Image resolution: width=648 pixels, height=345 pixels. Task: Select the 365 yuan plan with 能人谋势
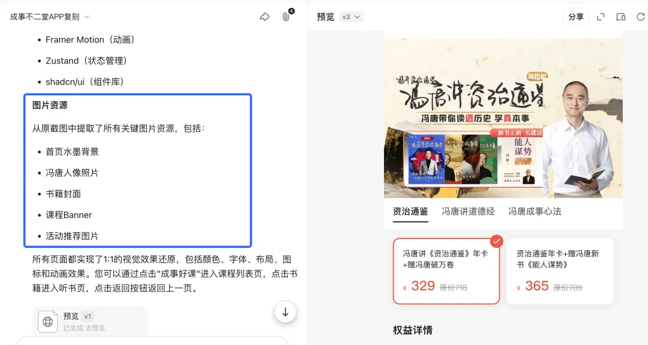560,271
